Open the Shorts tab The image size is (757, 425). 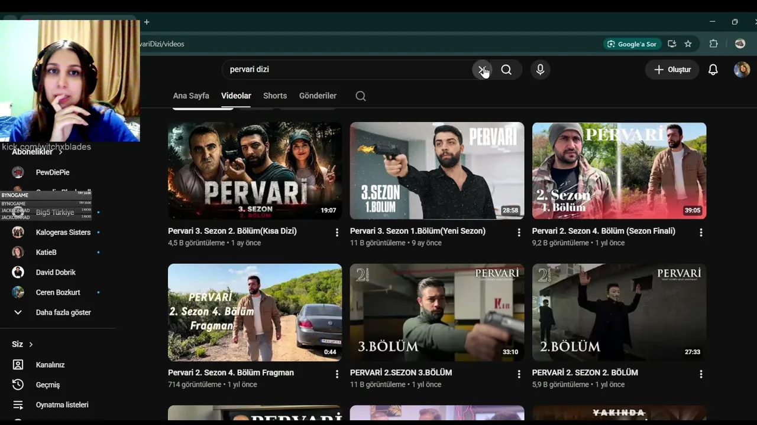pyautogui.click(x=275, y=96)
